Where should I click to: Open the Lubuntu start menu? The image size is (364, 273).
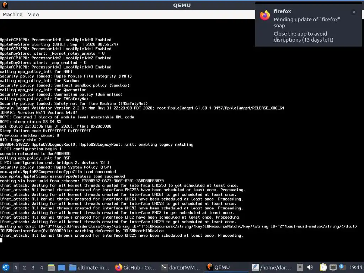click(6, 267)
